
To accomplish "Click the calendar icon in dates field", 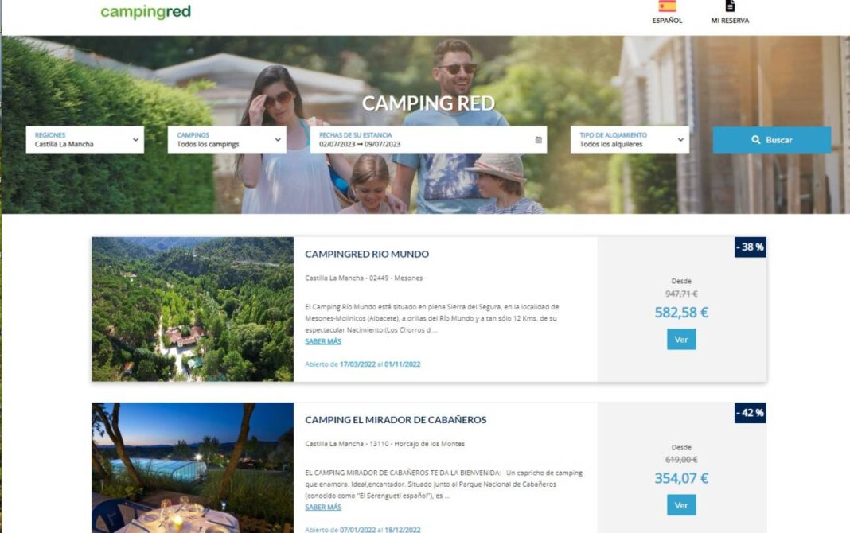I will point(538,140).
